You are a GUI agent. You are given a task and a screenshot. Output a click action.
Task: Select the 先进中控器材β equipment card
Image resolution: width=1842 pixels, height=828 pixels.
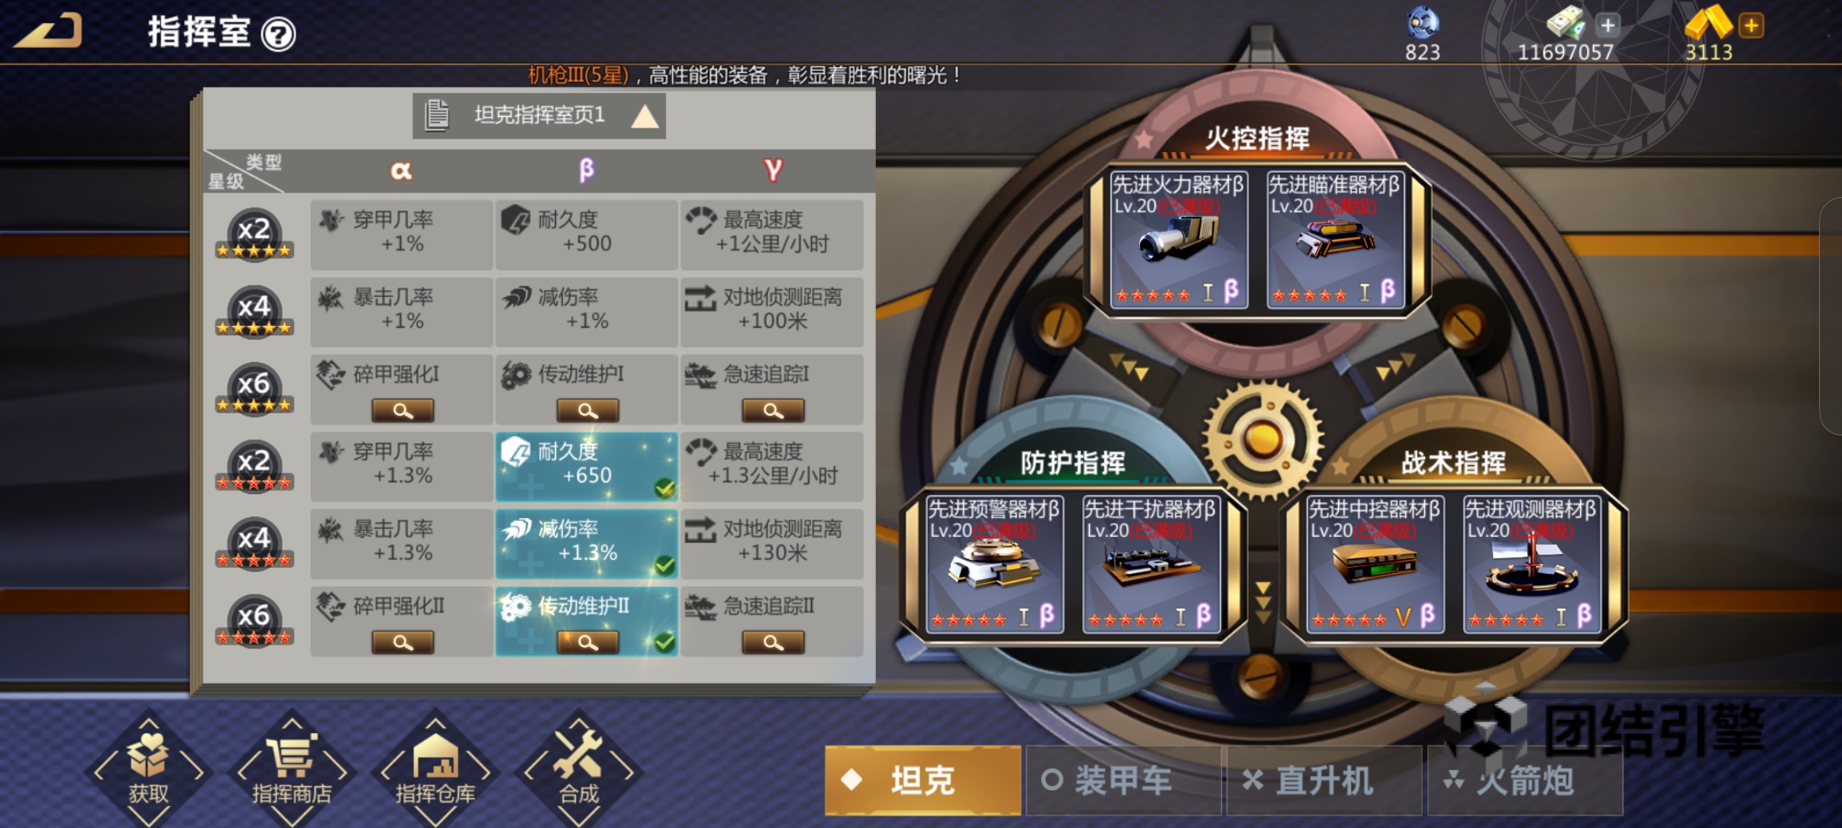(1375, 564)
